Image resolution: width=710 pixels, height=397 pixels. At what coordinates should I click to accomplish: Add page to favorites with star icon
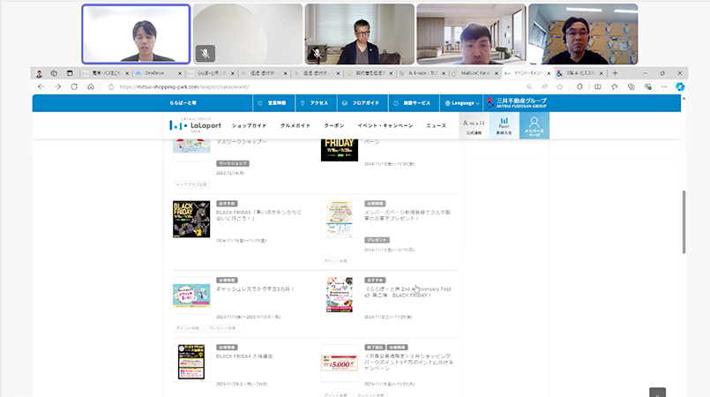coord(560,87)
